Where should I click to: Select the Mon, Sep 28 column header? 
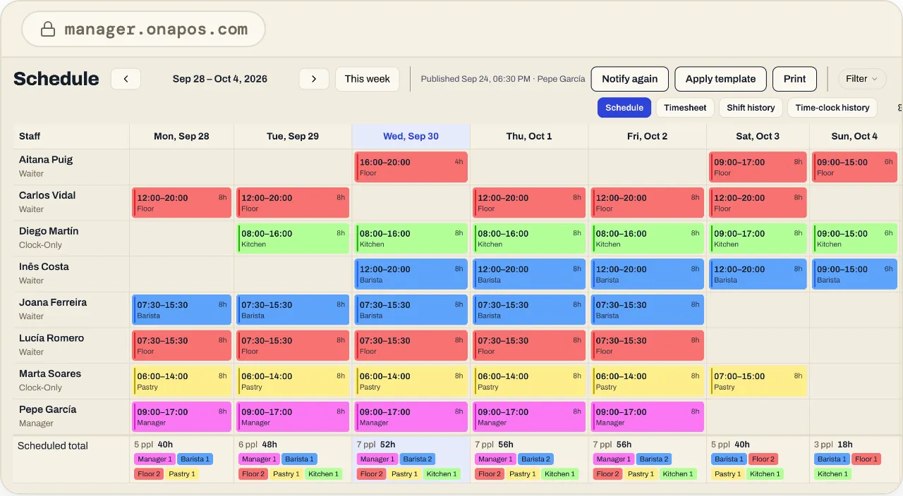(x=181, y=137)
